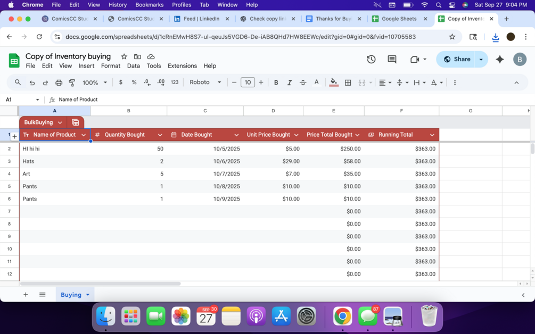
Task: Click the table view icon beside BulkBuying
Action: pos(76,122)
